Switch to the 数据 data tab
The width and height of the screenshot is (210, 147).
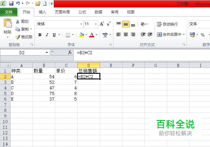click(98, 12)
